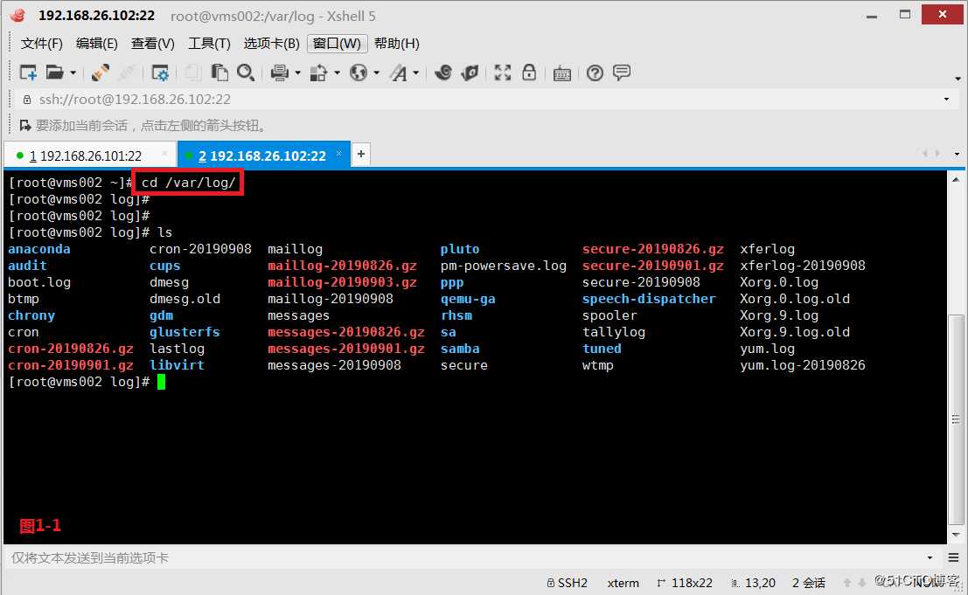Image resolution: width=968 pixels, height=595 pixels.
Task: Click the pm-powersave.log file name
Action: (503, 266)
